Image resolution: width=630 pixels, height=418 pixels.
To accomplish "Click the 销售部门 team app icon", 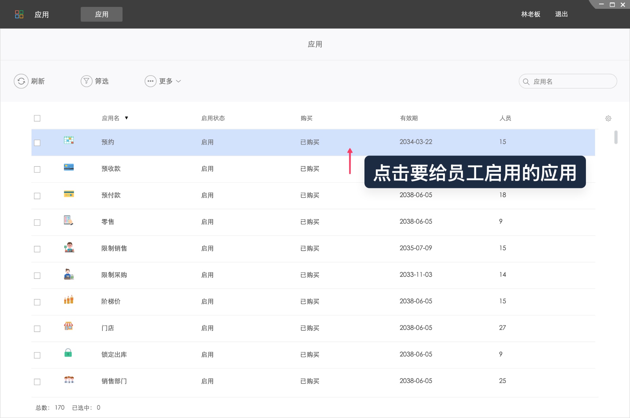I will 69,381.
